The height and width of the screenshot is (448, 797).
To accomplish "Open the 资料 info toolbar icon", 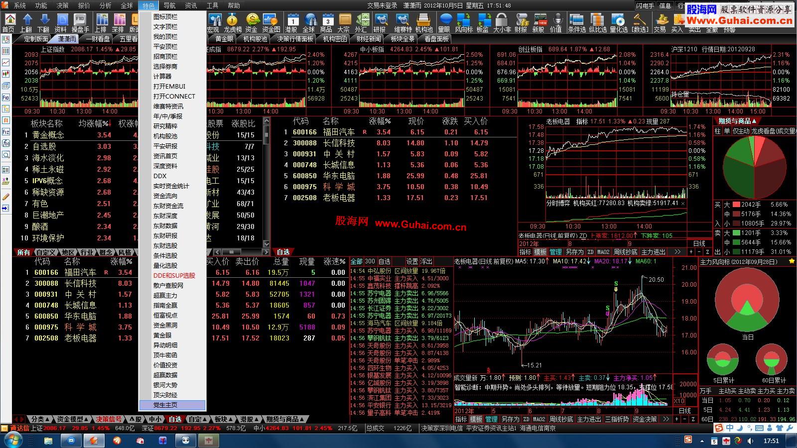I will pos(61,23).
